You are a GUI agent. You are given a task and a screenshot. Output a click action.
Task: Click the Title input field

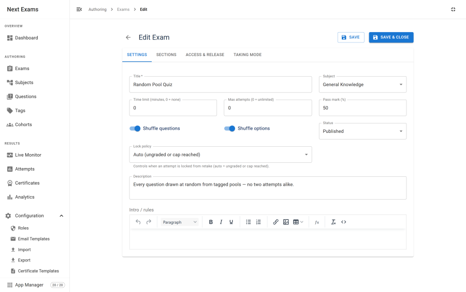[x=221, y=85]
